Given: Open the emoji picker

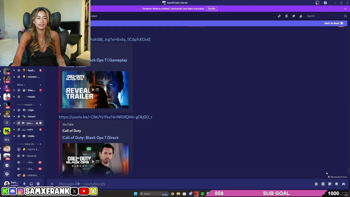Looking at the screenshot, I should 337,184.
